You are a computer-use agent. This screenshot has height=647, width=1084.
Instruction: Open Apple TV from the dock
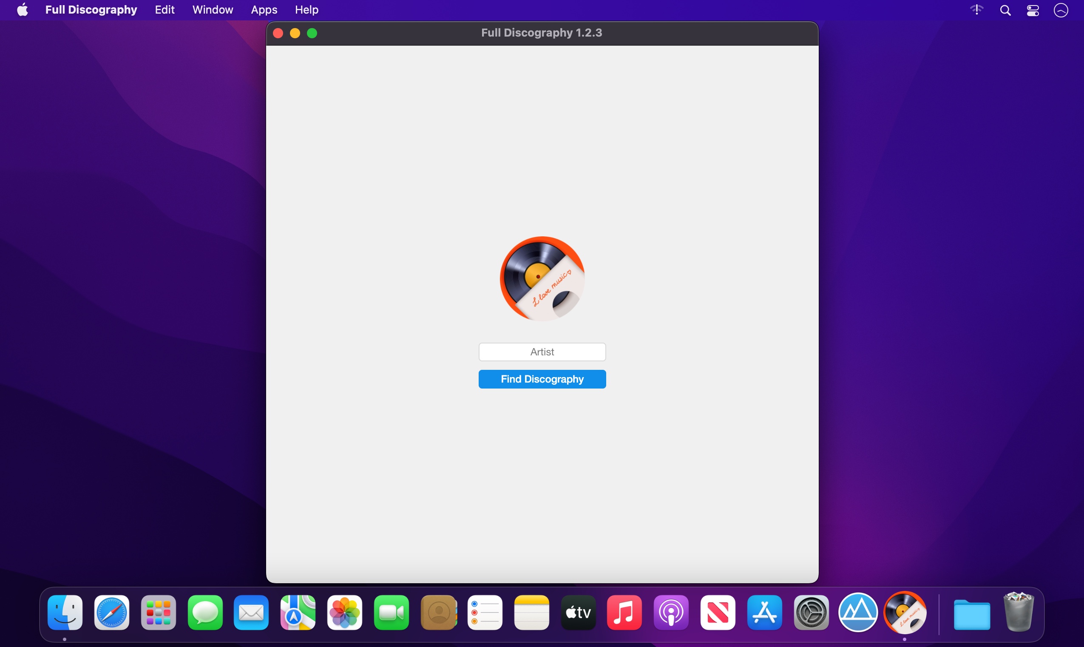579,613
